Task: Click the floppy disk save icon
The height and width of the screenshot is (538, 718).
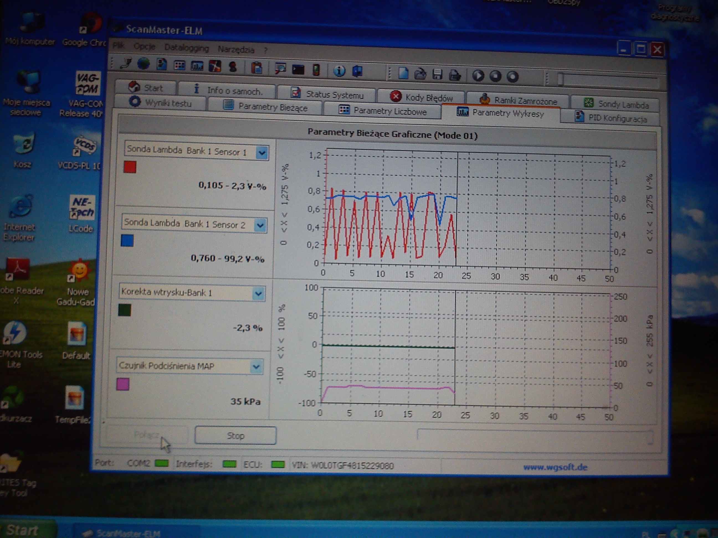Action: tap(437, 74)
